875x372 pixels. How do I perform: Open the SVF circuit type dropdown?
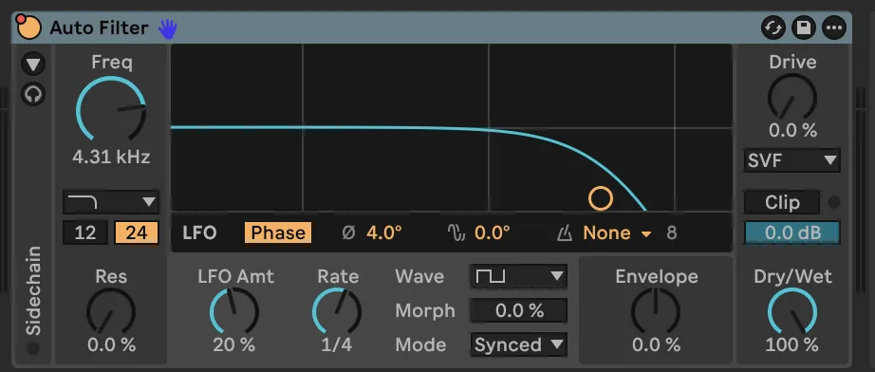coord(791,160)
